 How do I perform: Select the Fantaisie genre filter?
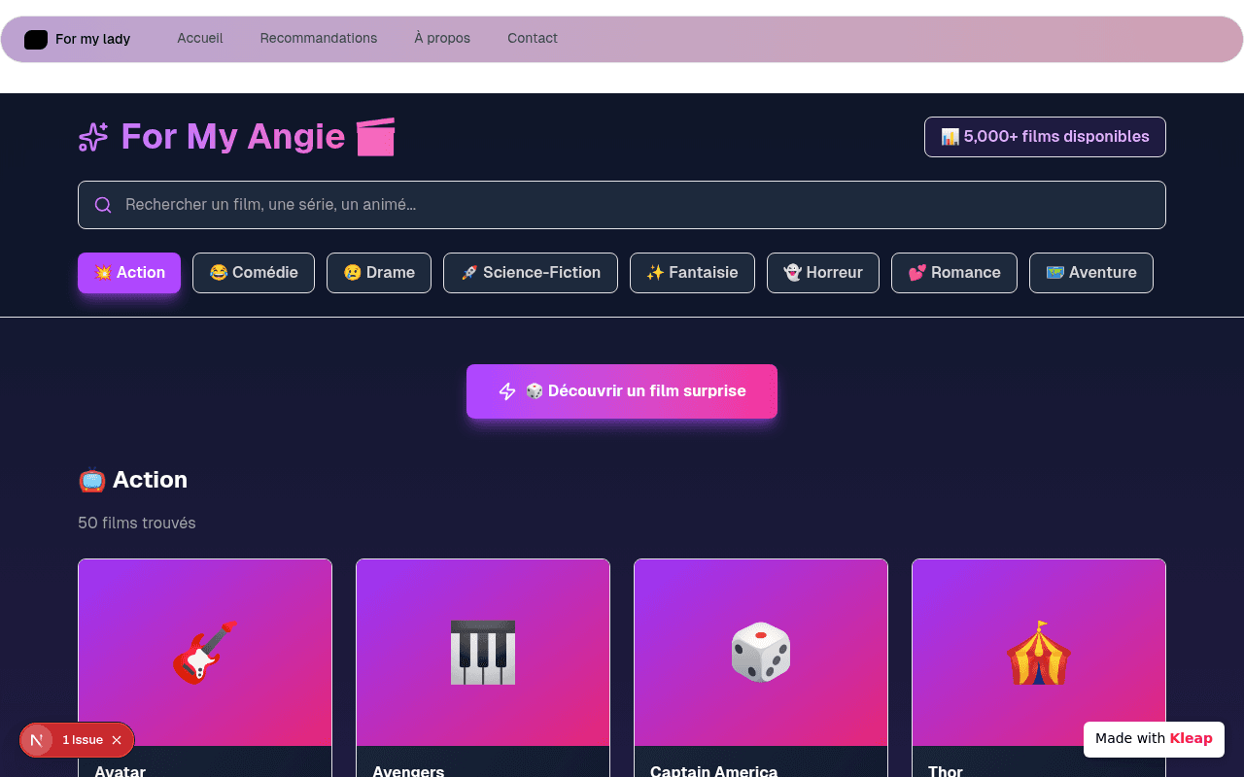click(692, 273)
